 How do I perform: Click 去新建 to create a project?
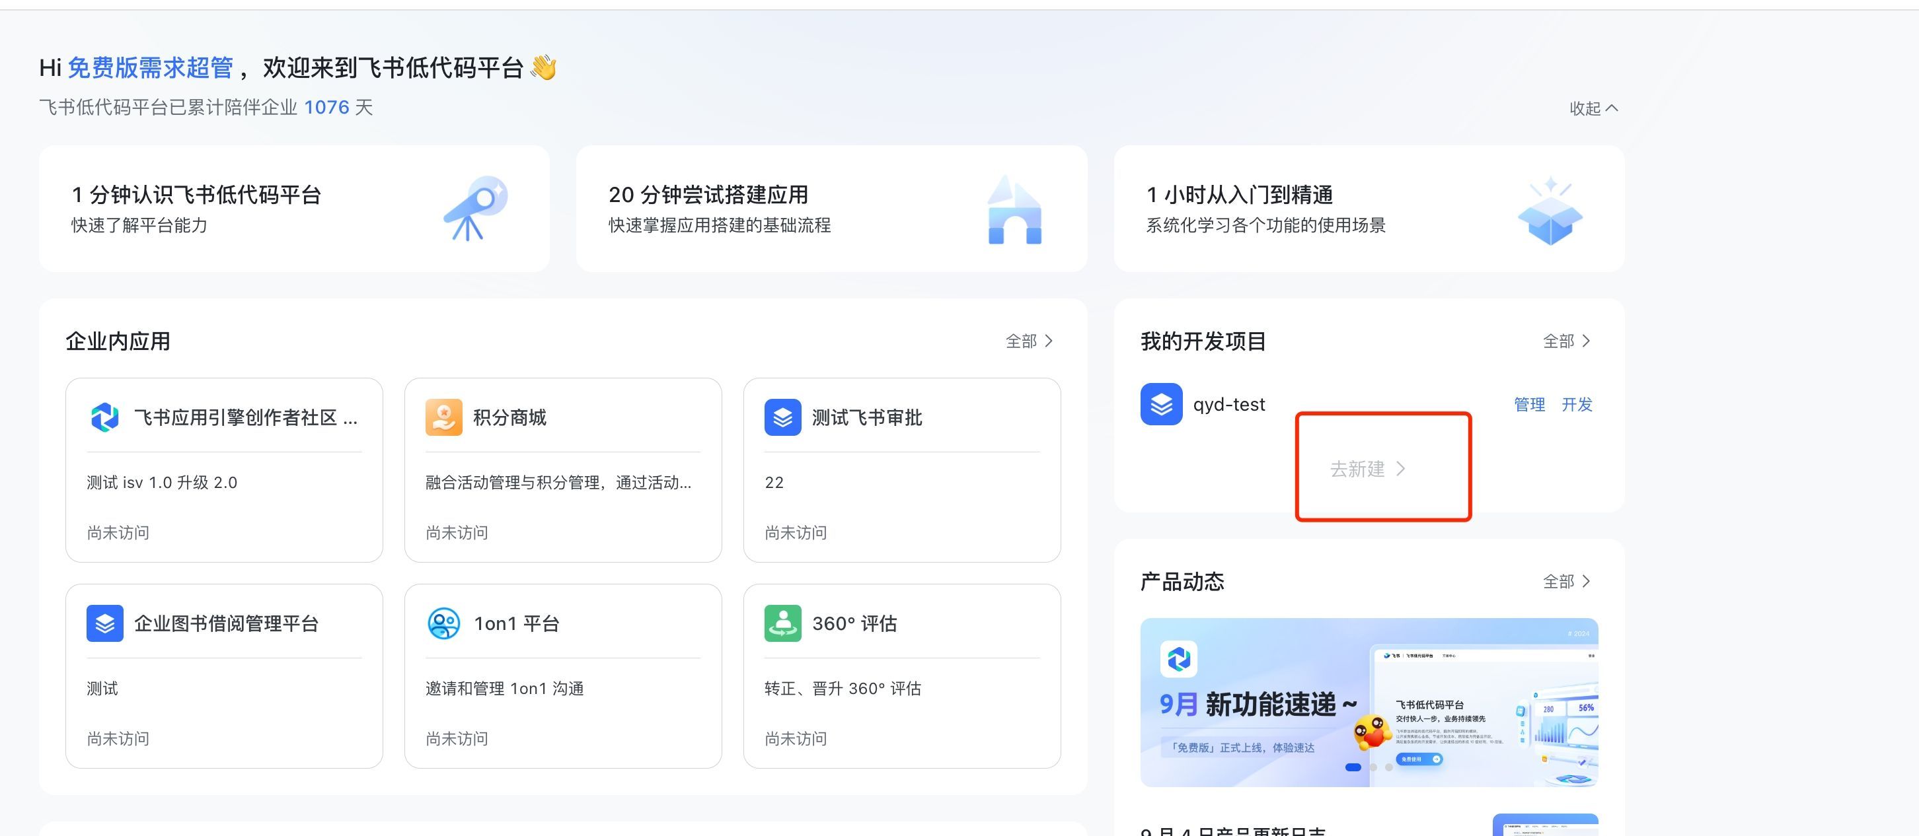tap(1368, 469)
